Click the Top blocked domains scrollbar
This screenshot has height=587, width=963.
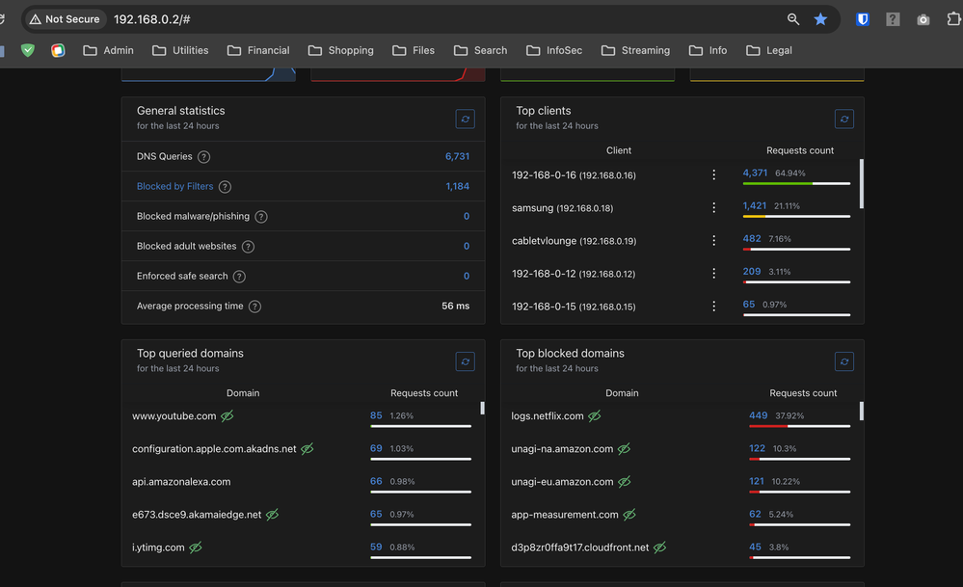[x=862, y=412]
